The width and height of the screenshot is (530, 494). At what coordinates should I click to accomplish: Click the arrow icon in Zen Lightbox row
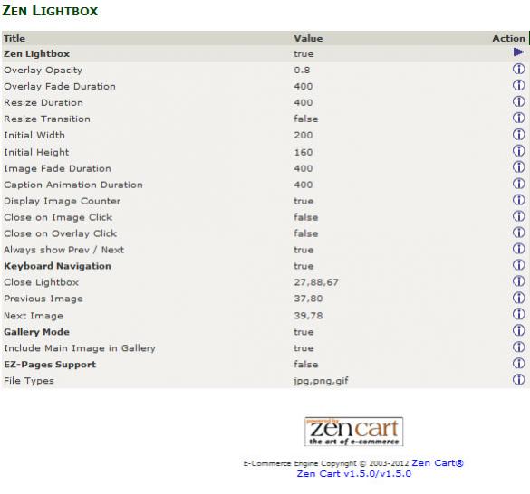coord(518,52)
